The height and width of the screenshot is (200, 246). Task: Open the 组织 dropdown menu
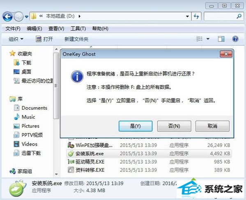pos(16,39)
